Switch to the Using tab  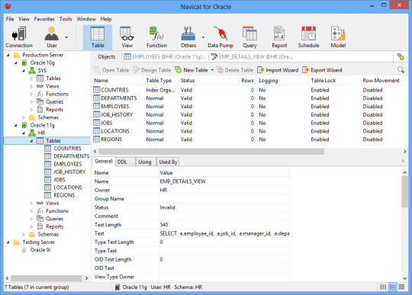tap(145, 162)
